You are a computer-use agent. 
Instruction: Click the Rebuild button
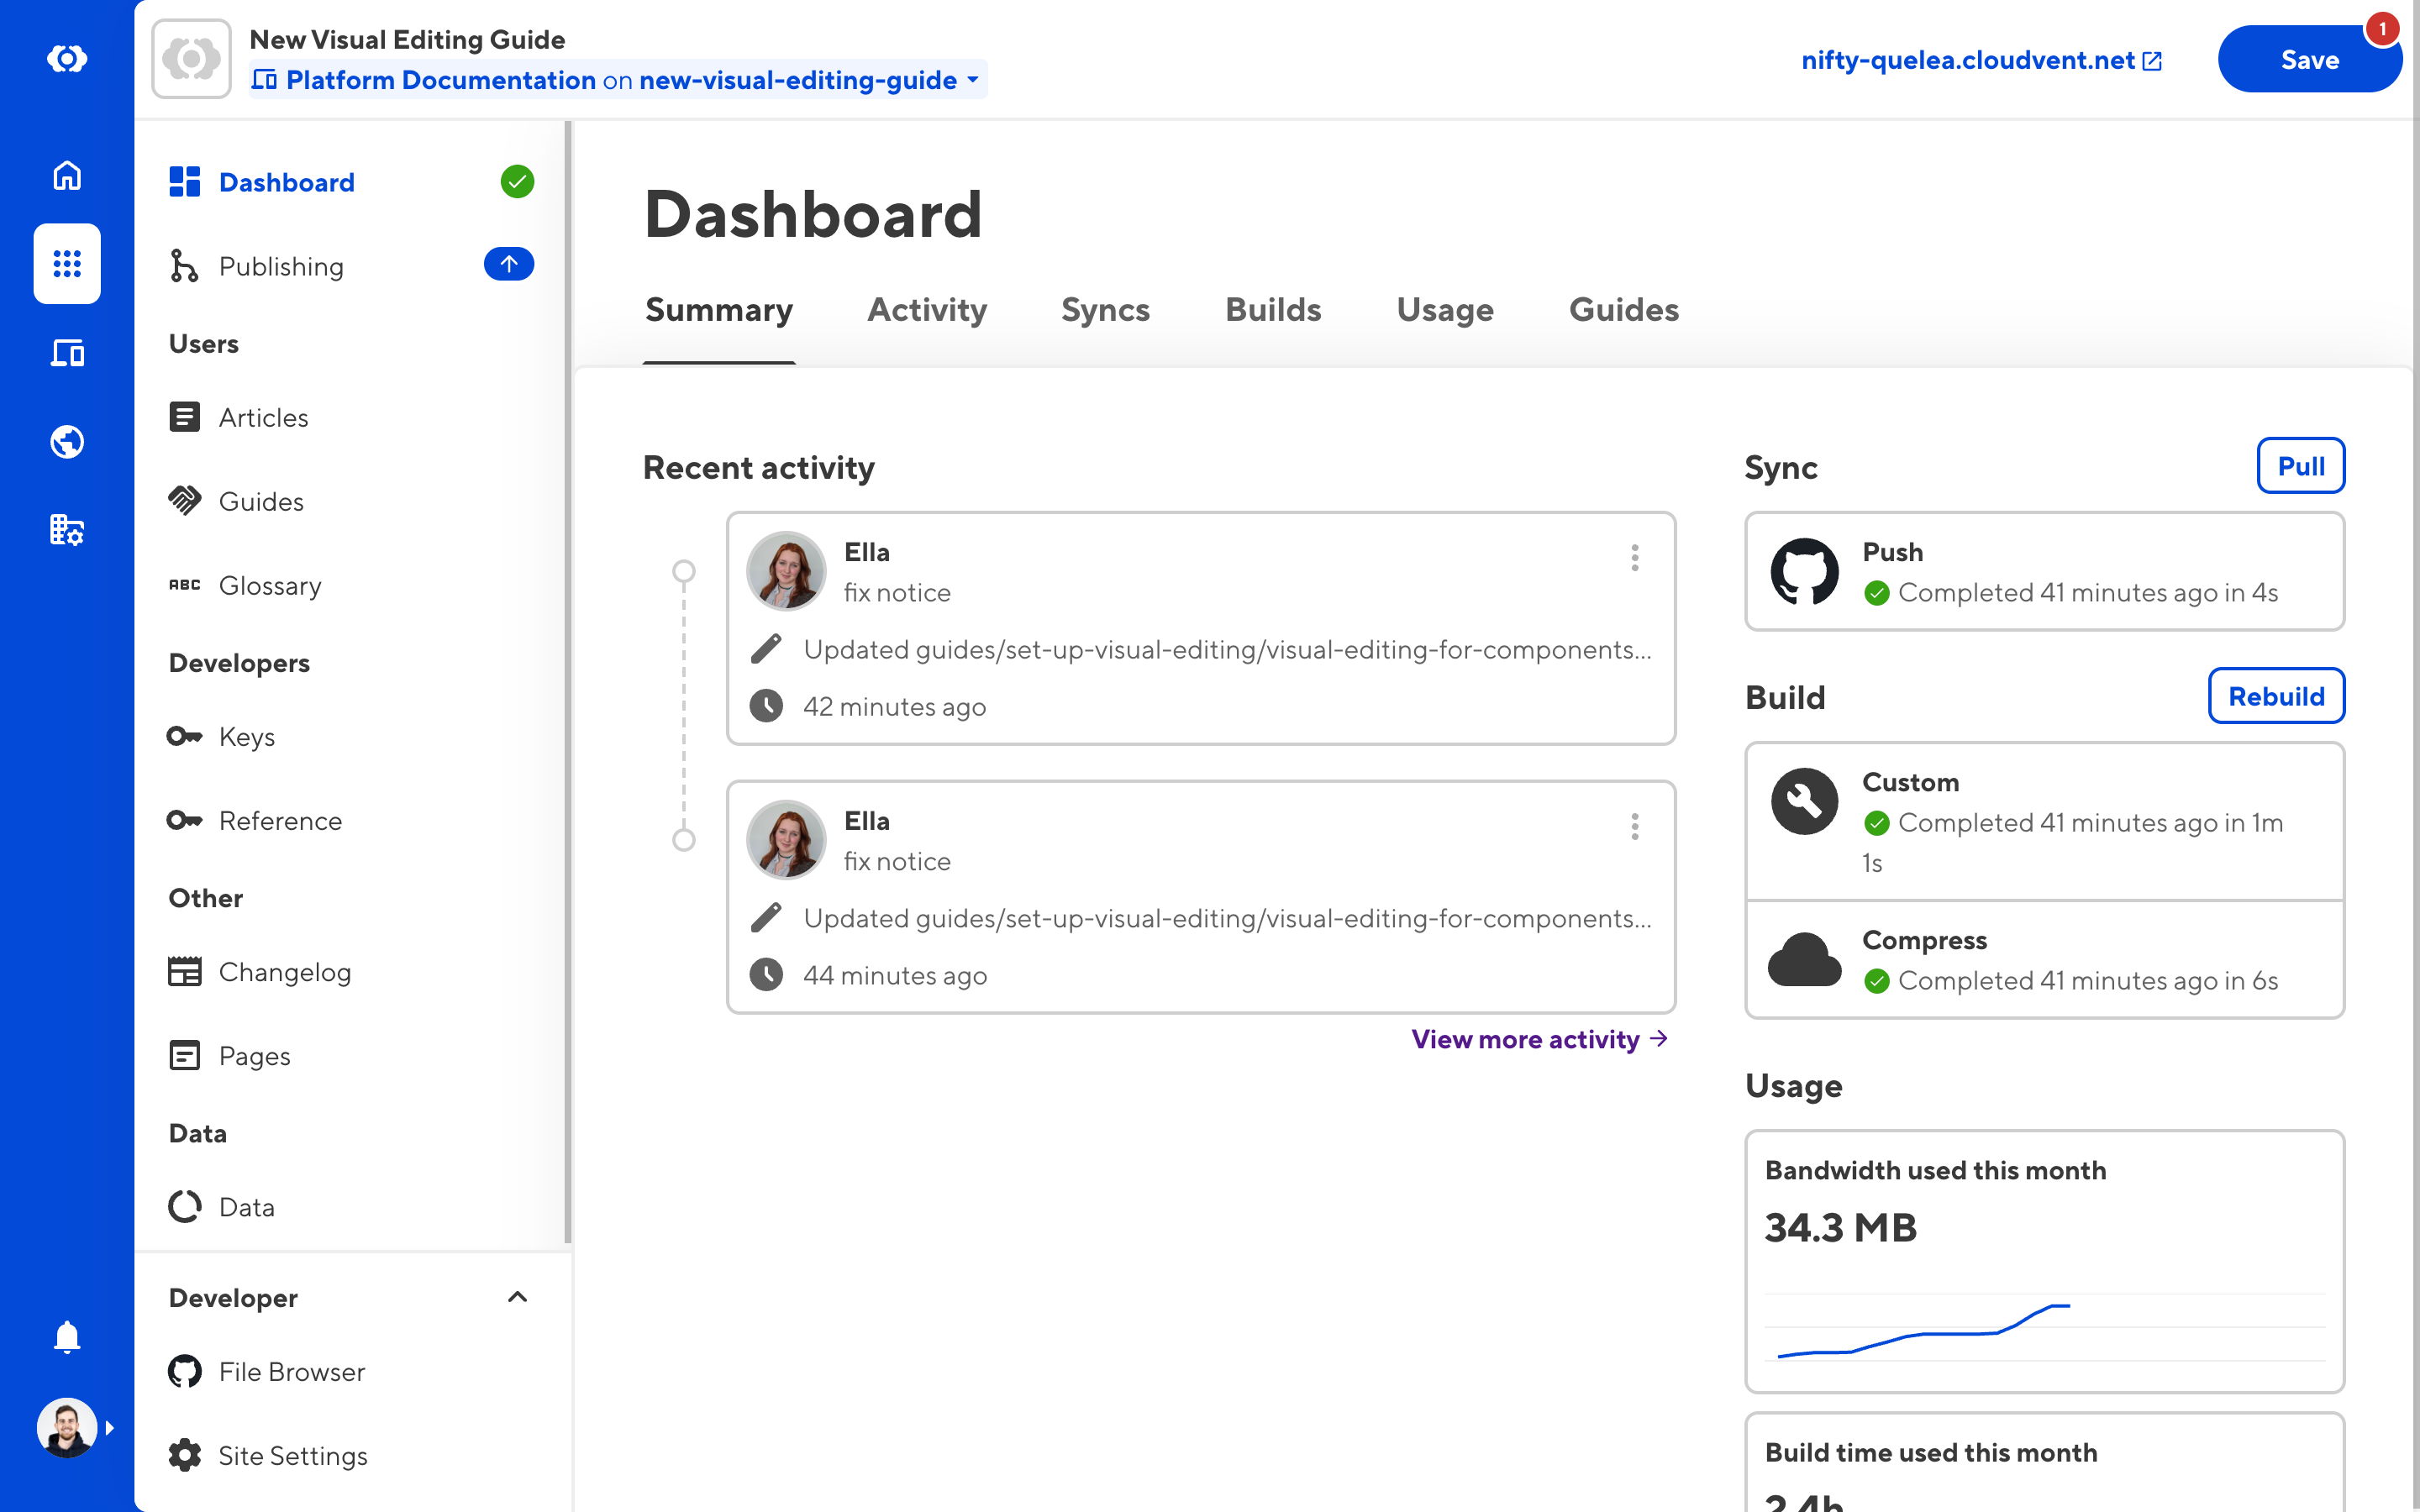tap(2275, 696)
